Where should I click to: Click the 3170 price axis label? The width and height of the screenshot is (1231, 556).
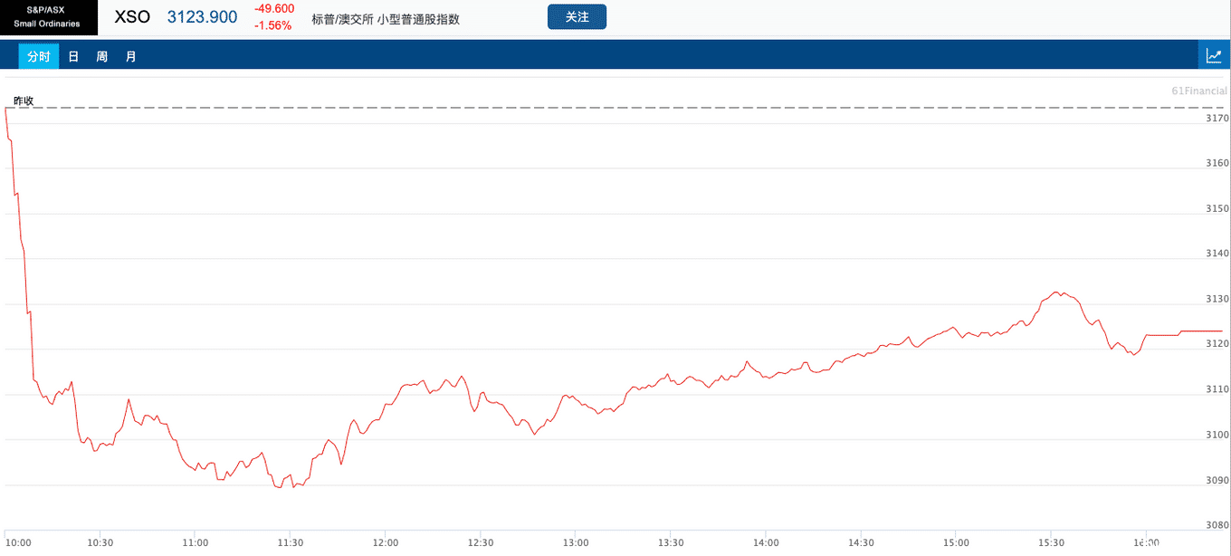pyautogui.click(x=1218, y=118)
